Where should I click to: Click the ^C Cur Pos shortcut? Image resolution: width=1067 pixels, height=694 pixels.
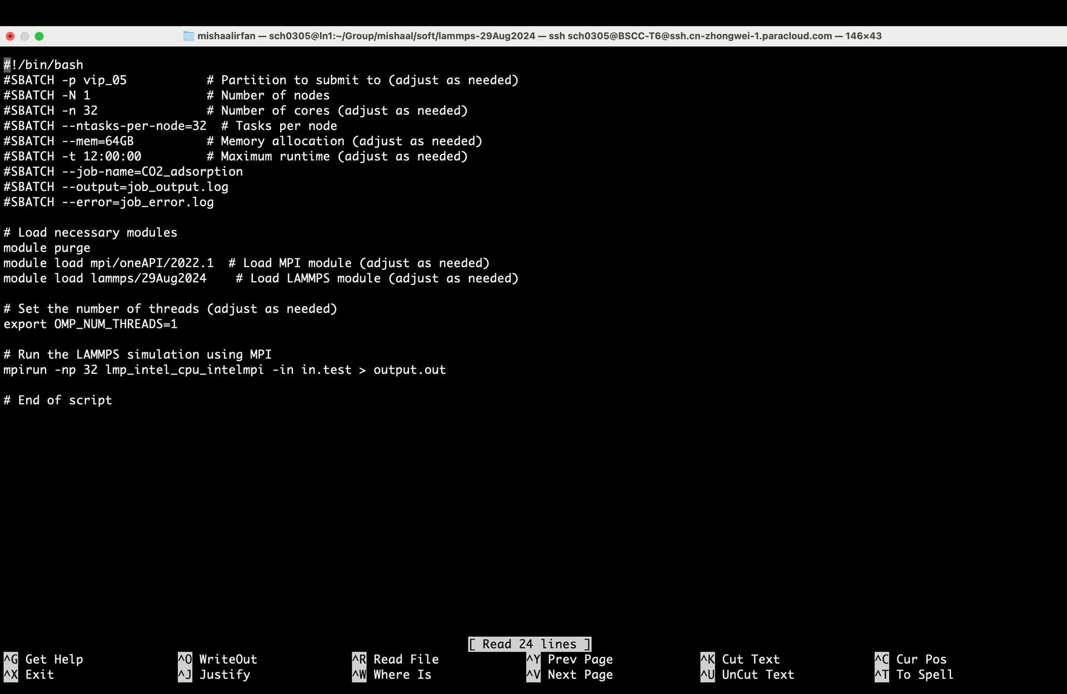[x=910, y=659]
